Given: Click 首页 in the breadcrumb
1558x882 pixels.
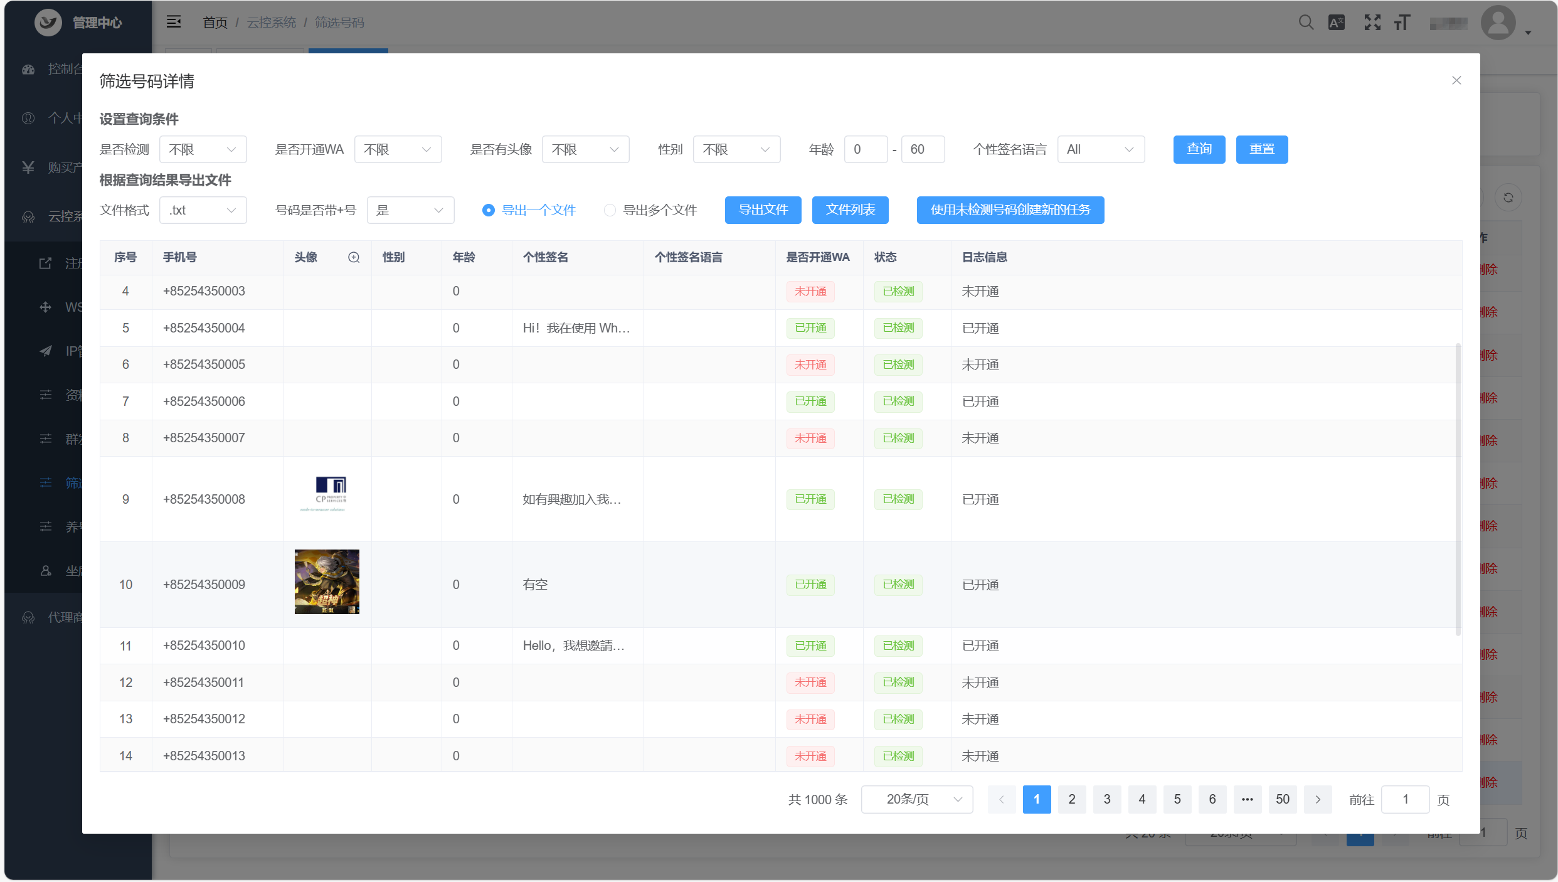Looking at the screenshot, I should click(x=215, y=23).
